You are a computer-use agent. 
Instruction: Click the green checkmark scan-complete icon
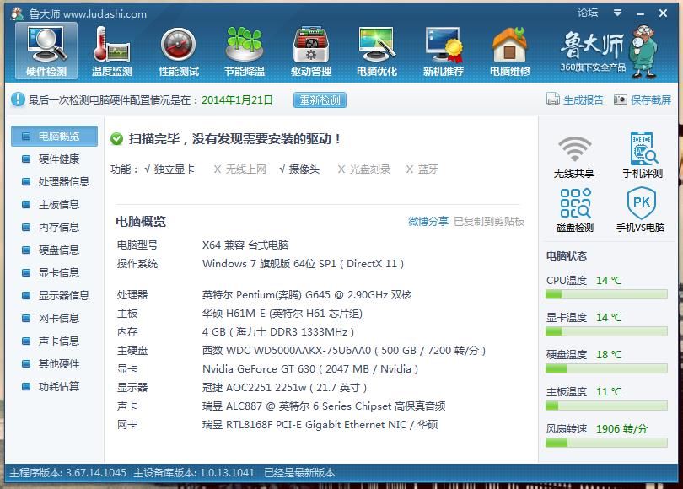tap(116, 139)
